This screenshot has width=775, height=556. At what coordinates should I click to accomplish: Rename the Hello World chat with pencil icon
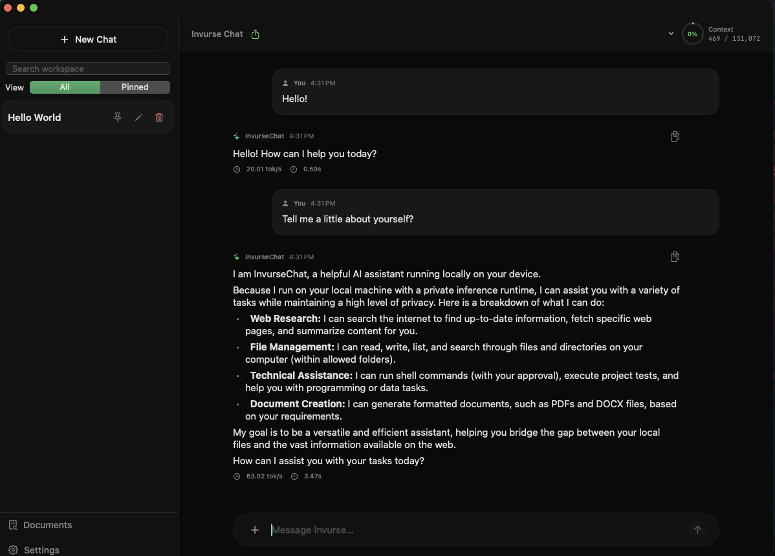[x=138, y=117]
